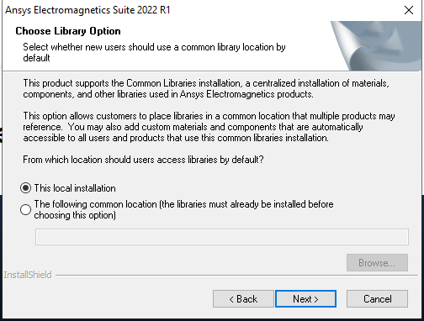Click the 'This local installation' label text
This screenshot has width=424, height=321.
(75, 188)
